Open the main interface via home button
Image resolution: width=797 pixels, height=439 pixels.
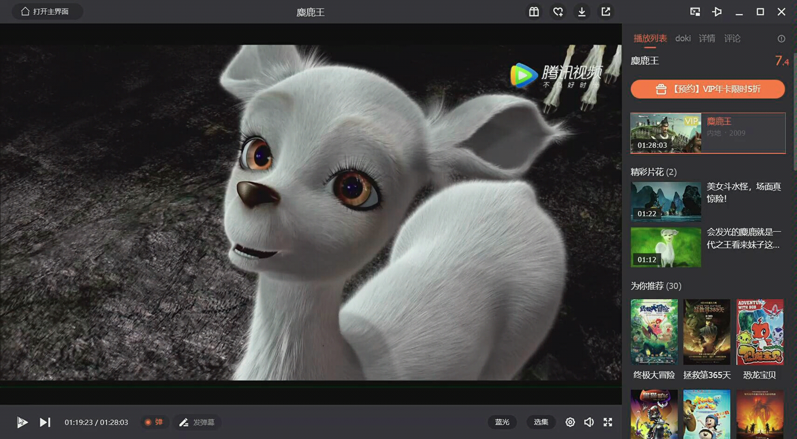point(47,11)
